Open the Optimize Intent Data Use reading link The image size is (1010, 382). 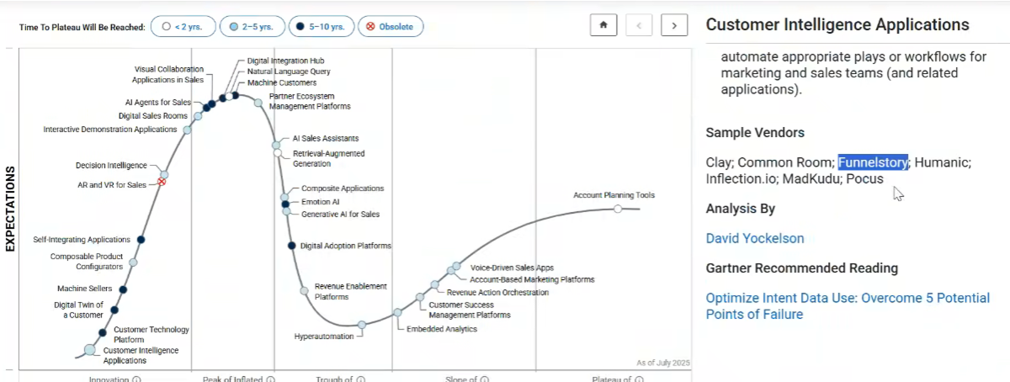pyautogui.click(x=848, y=306)
